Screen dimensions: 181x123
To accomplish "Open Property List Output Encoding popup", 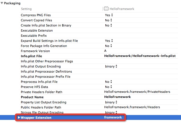I will click(x=111, y=102).
